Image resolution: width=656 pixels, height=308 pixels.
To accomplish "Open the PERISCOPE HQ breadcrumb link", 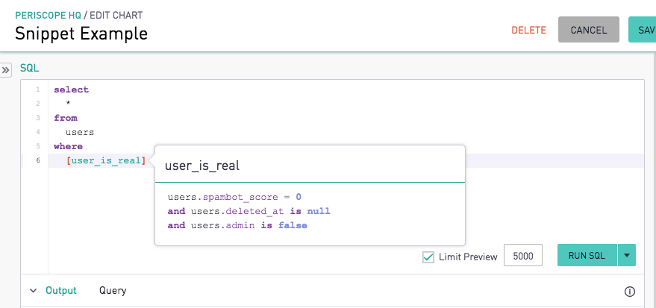I will pyautogui.click(x=48, y=16).
